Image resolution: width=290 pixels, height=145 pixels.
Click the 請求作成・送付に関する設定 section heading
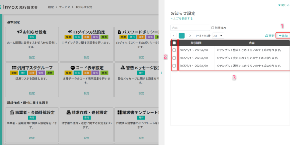28,102
